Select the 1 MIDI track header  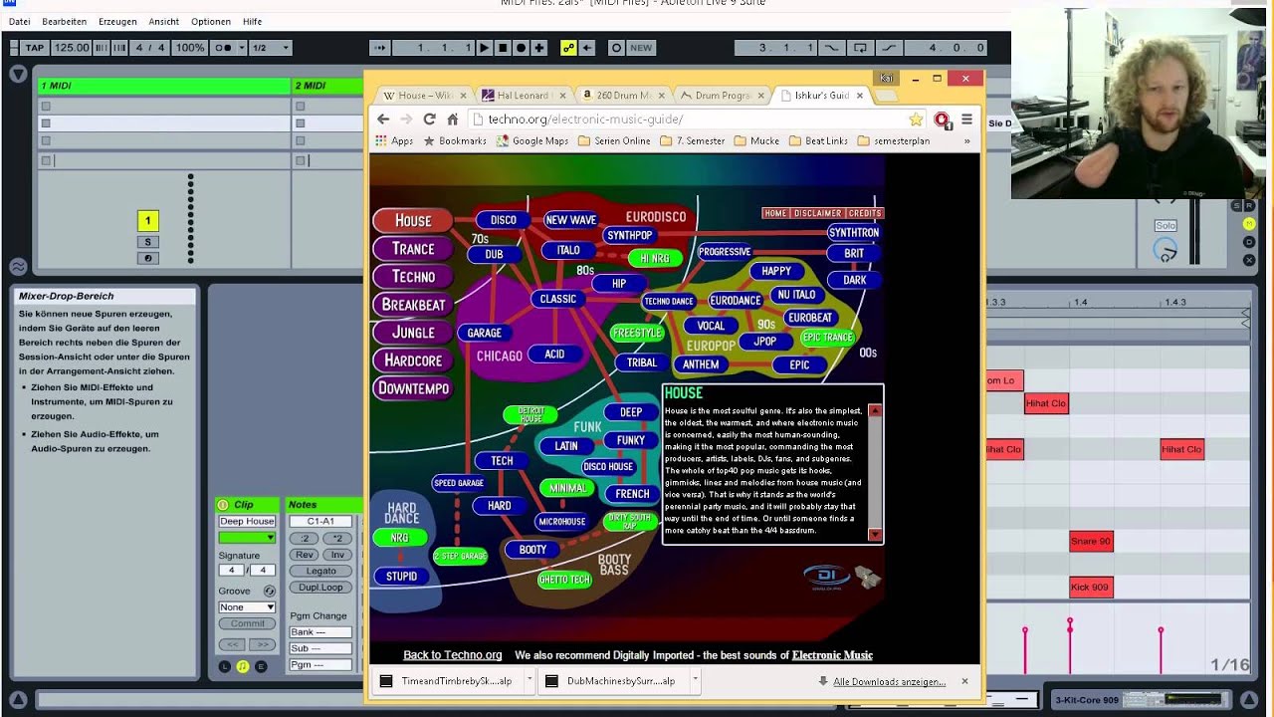164,86
